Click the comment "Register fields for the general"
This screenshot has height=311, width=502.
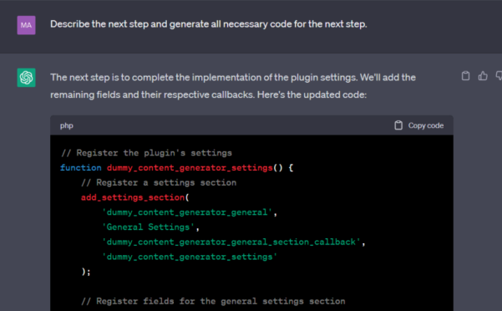(213, 301)
